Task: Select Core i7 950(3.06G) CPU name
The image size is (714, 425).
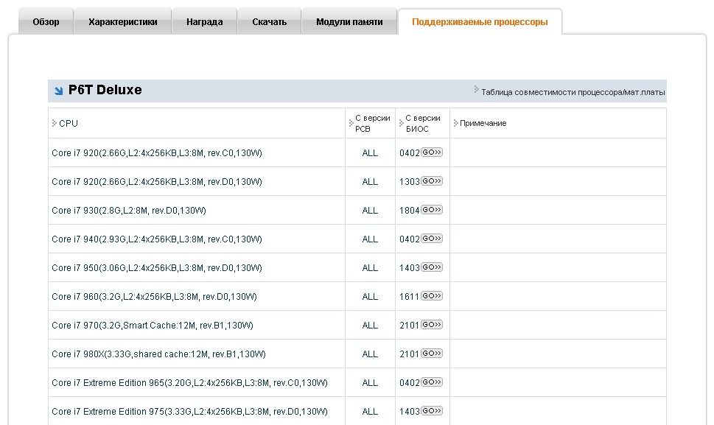Action: (157, 267)
